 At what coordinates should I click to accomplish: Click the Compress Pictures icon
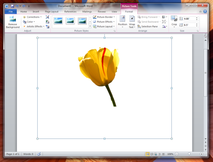pyautogui.click(x=48, y=17)
